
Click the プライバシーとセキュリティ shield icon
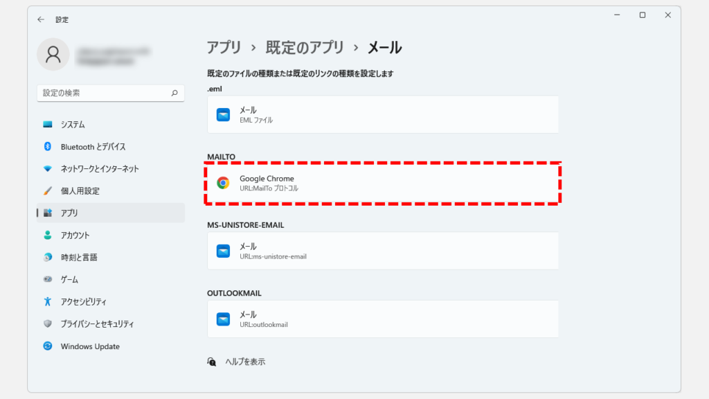pyautogui.click(x=48, y=324)
